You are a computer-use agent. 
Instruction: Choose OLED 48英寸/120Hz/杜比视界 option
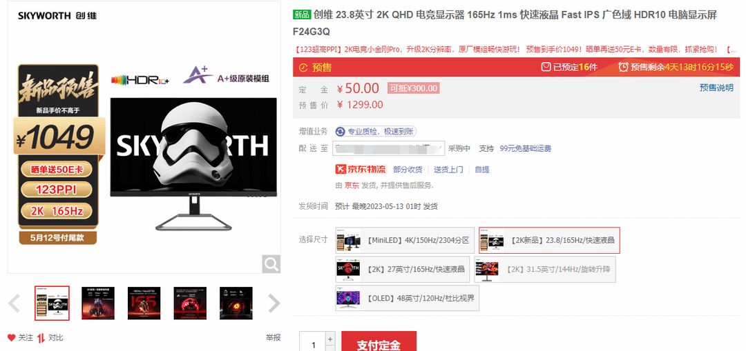(408, 299)
